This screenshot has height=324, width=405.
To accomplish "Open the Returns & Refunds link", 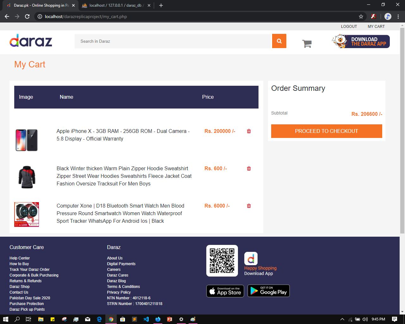I will tap(25, 281).
